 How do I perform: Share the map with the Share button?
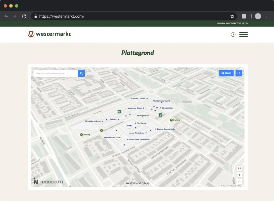tap(226, 73)
